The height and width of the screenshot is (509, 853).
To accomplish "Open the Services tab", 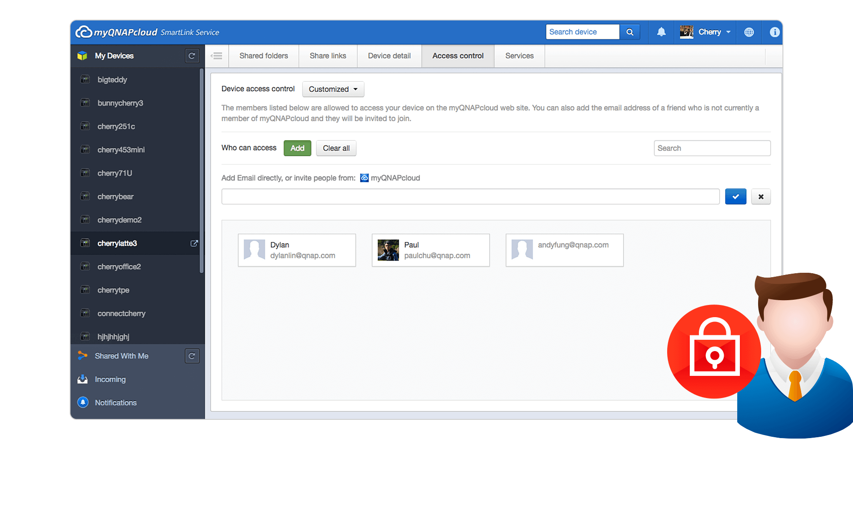I will [519, 56].
